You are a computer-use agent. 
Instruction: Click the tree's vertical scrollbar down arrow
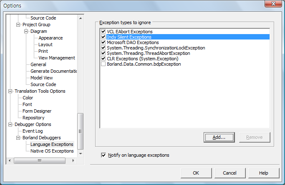pos(81,154)
